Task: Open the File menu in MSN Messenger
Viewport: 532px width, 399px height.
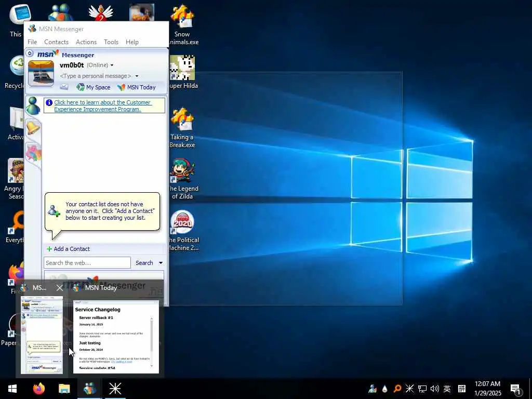Action: 32,42
